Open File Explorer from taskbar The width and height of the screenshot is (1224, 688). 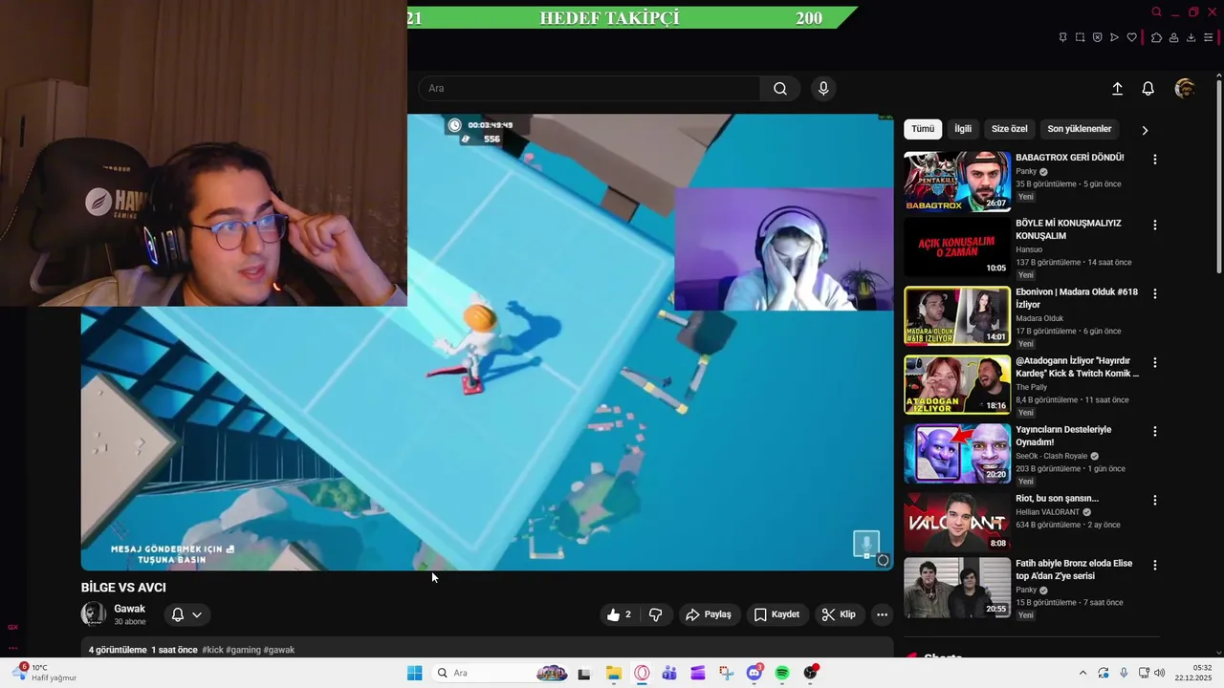[x=614, y=674]
